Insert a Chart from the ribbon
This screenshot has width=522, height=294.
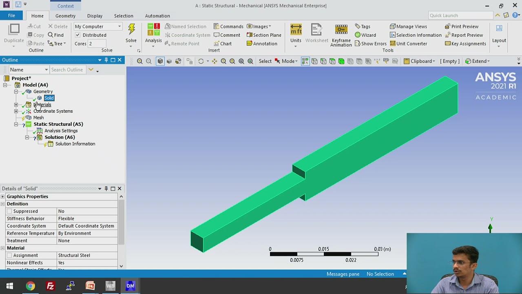pos(223,44)
